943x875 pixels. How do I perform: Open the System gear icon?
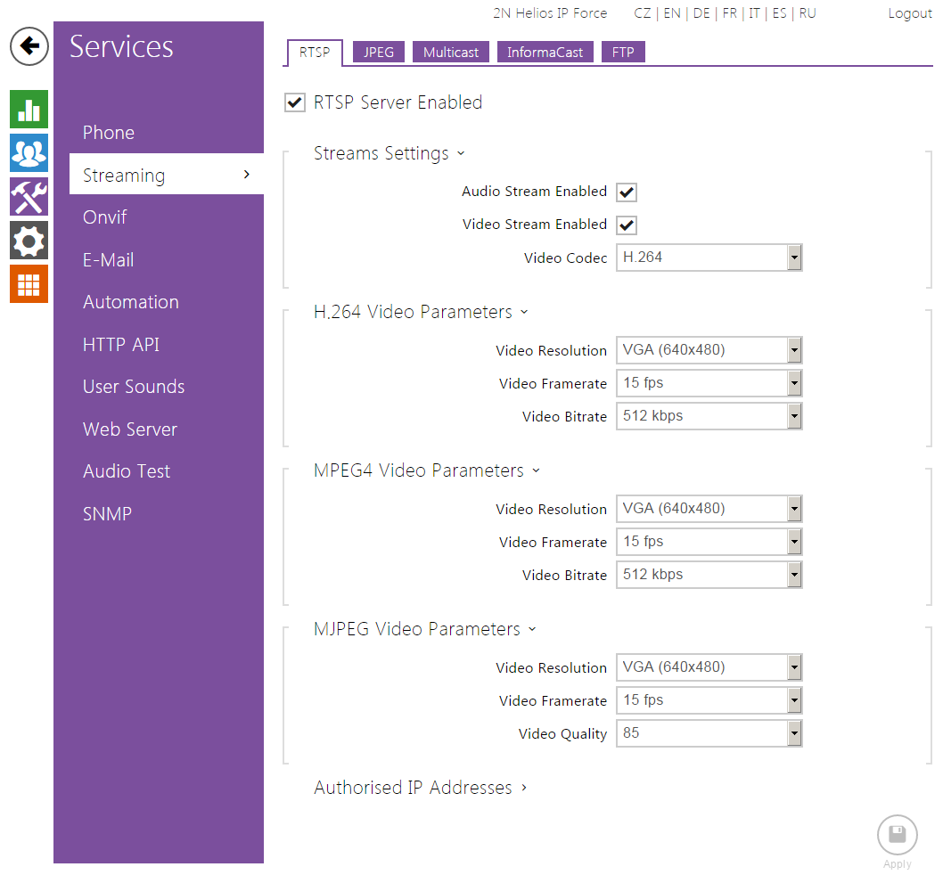coord(29,241)
